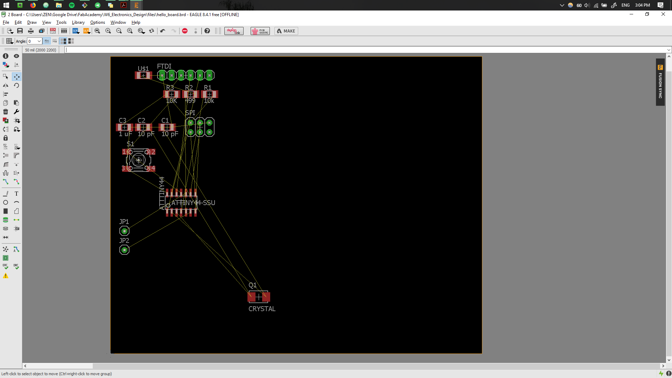This screenshot has height=378, width=672.
Task: Zoom to fit the board
Action: point(97,31)
